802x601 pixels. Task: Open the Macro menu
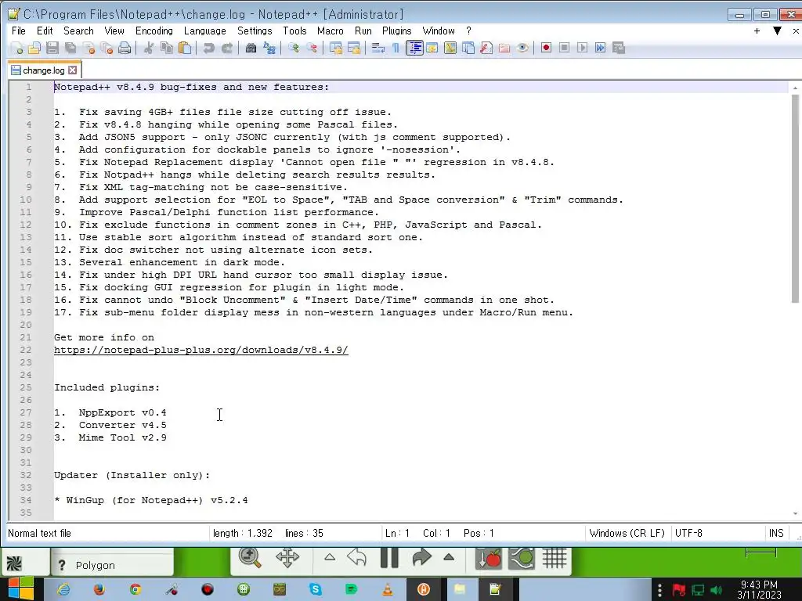point(330,31)
